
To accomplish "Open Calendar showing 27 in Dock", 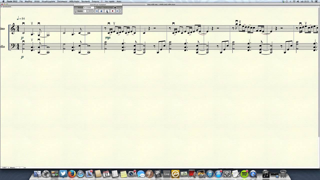I will (x=106, y=174).
